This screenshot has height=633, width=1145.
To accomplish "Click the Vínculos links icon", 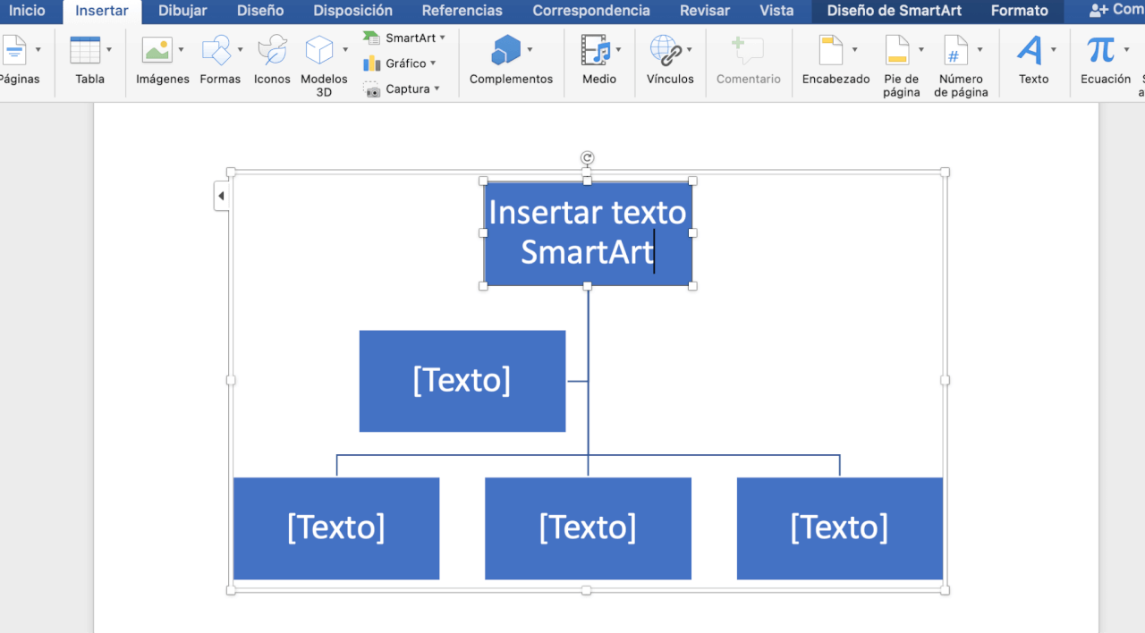I will (x=666, y=50).
